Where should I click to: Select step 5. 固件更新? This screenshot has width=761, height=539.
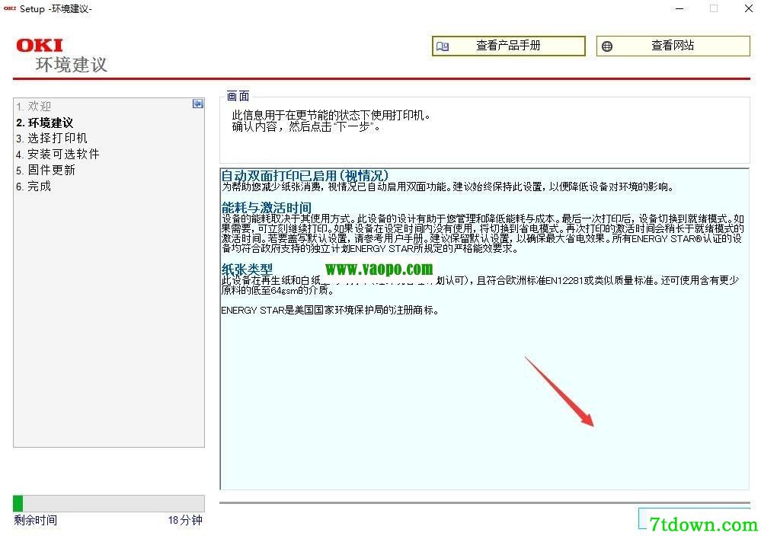(x=46, y=171)
